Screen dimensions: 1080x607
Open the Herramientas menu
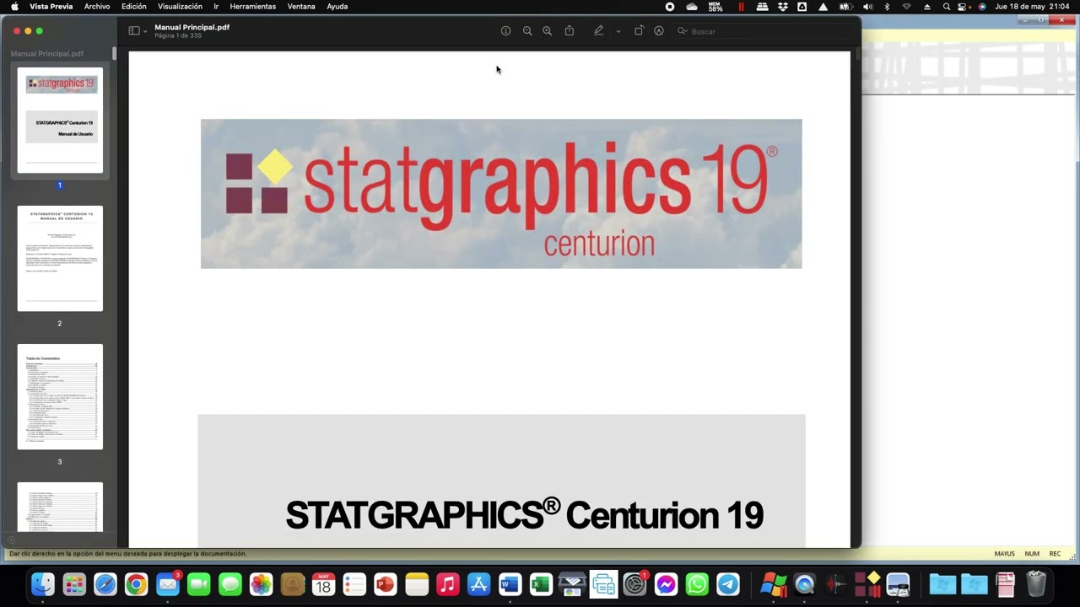coord(253,7)
